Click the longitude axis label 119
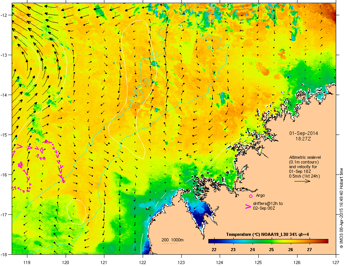Image resolution: width=344 pixels, height=266 pixels. (27, 262)
